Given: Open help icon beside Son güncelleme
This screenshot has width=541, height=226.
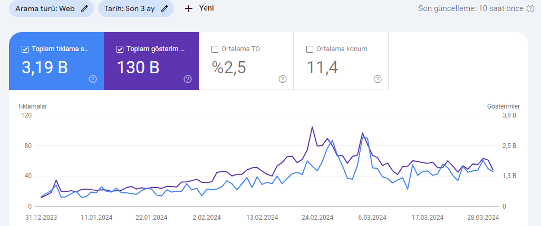Looking at the screenshot, I should (x=530, y=8).
